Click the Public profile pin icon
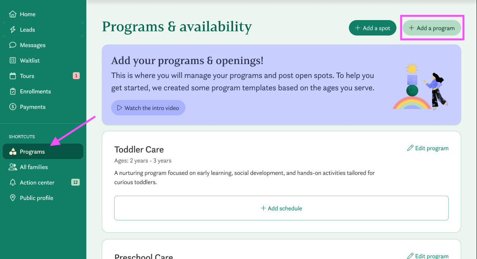This screenshot has width=477, height=259. pos(13,198)
